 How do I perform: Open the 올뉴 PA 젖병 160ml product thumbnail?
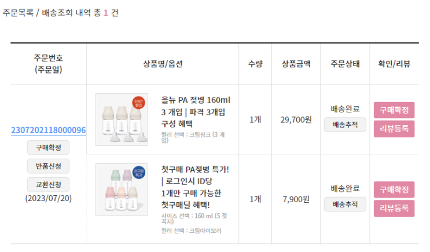(122, 120)
